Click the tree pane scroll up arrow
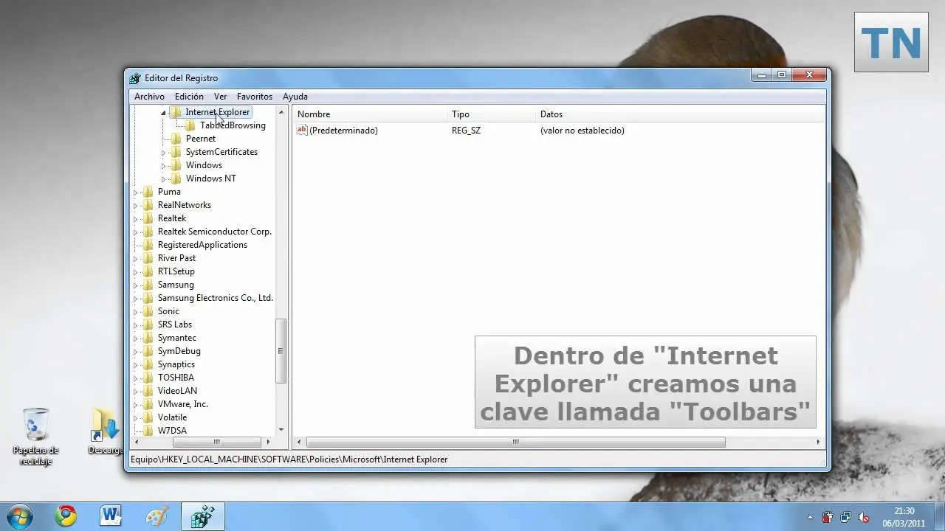Image resolution: width=945 pixels, height=531 pixels. tap(281, 112)
